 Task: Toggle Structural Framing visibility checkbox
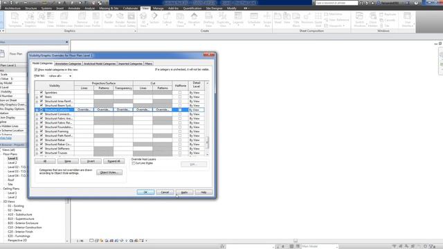coord(42,131)
